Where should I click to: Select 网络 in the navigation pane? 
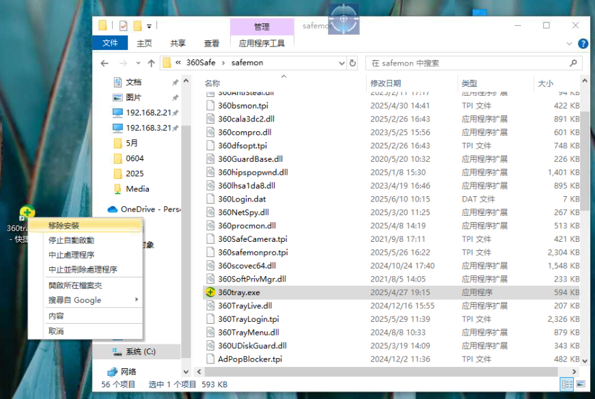[128, 372]
